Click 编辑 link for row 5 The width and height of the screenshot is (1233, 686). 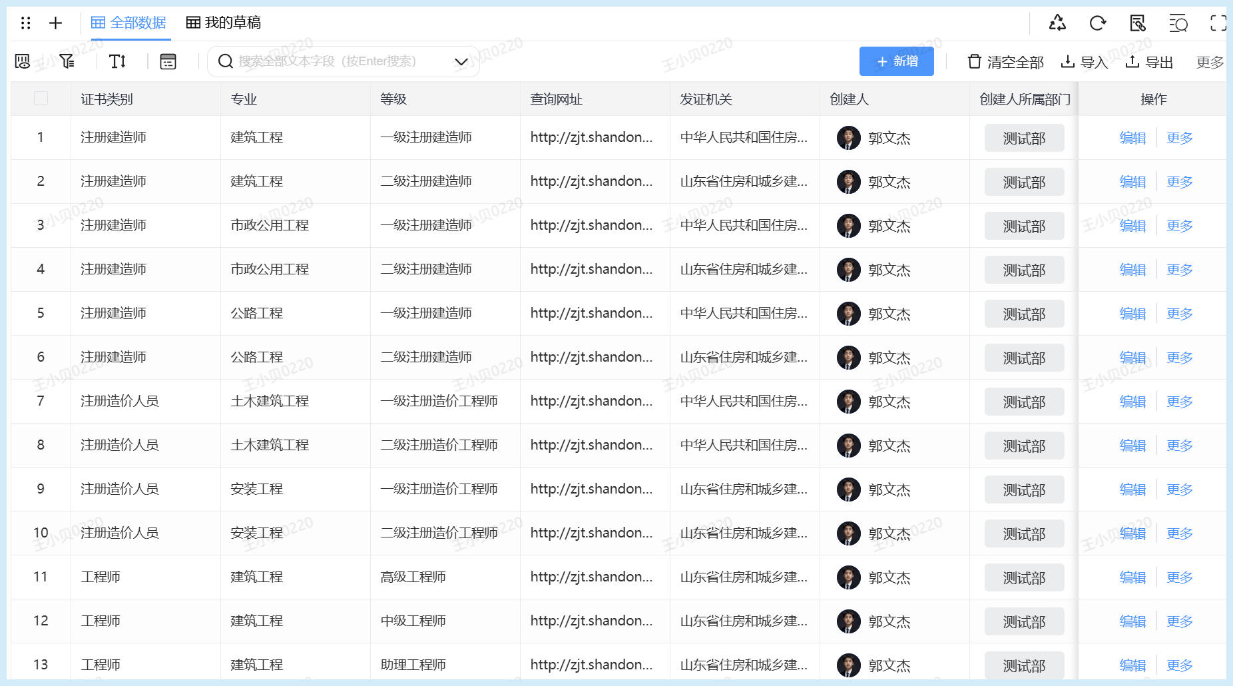(1132, 314)
